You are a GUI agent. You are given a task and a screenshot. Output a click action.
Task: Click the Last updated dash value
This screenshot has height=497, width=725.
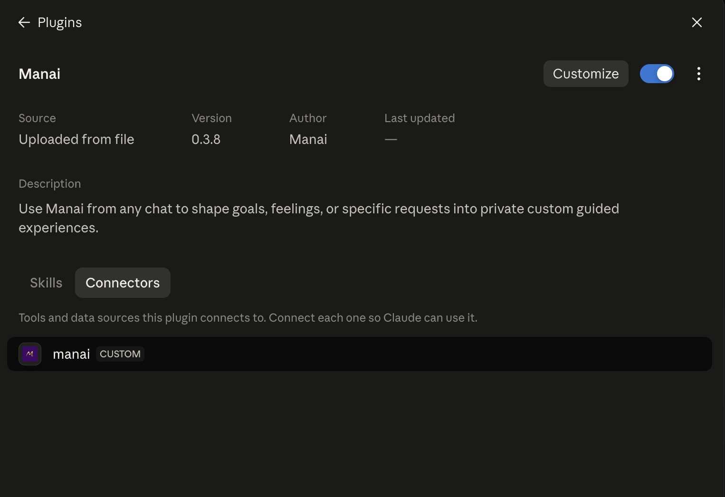pos(391,139)
